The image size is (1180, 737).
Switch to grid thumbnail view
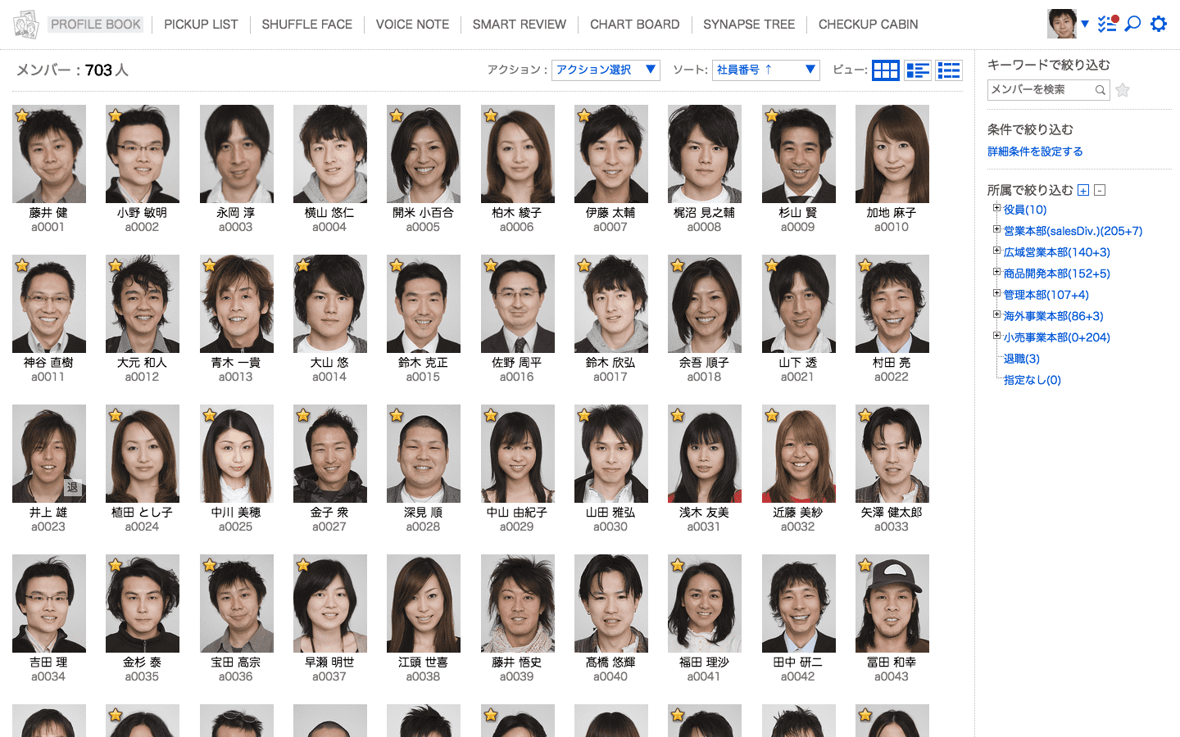click(886, 70)
